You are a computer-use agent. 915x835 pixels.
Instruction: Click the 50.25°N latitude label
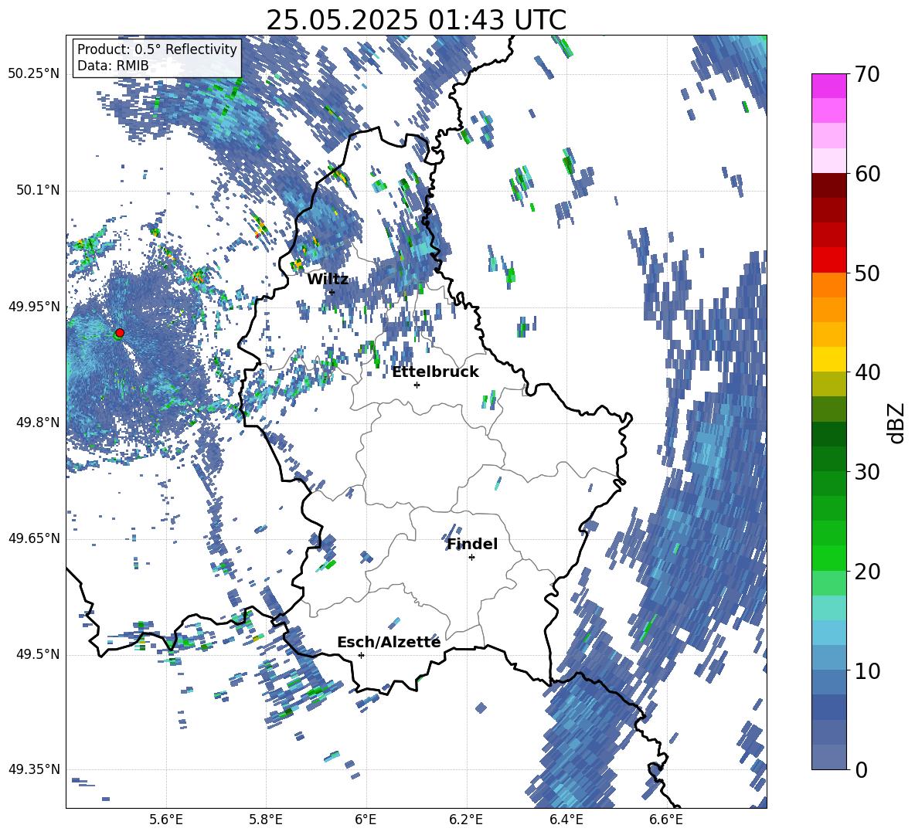click(x=34, y=74)
